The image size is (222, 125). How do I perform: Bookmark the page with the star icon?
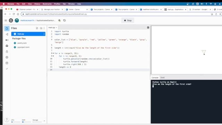(220, 14)
